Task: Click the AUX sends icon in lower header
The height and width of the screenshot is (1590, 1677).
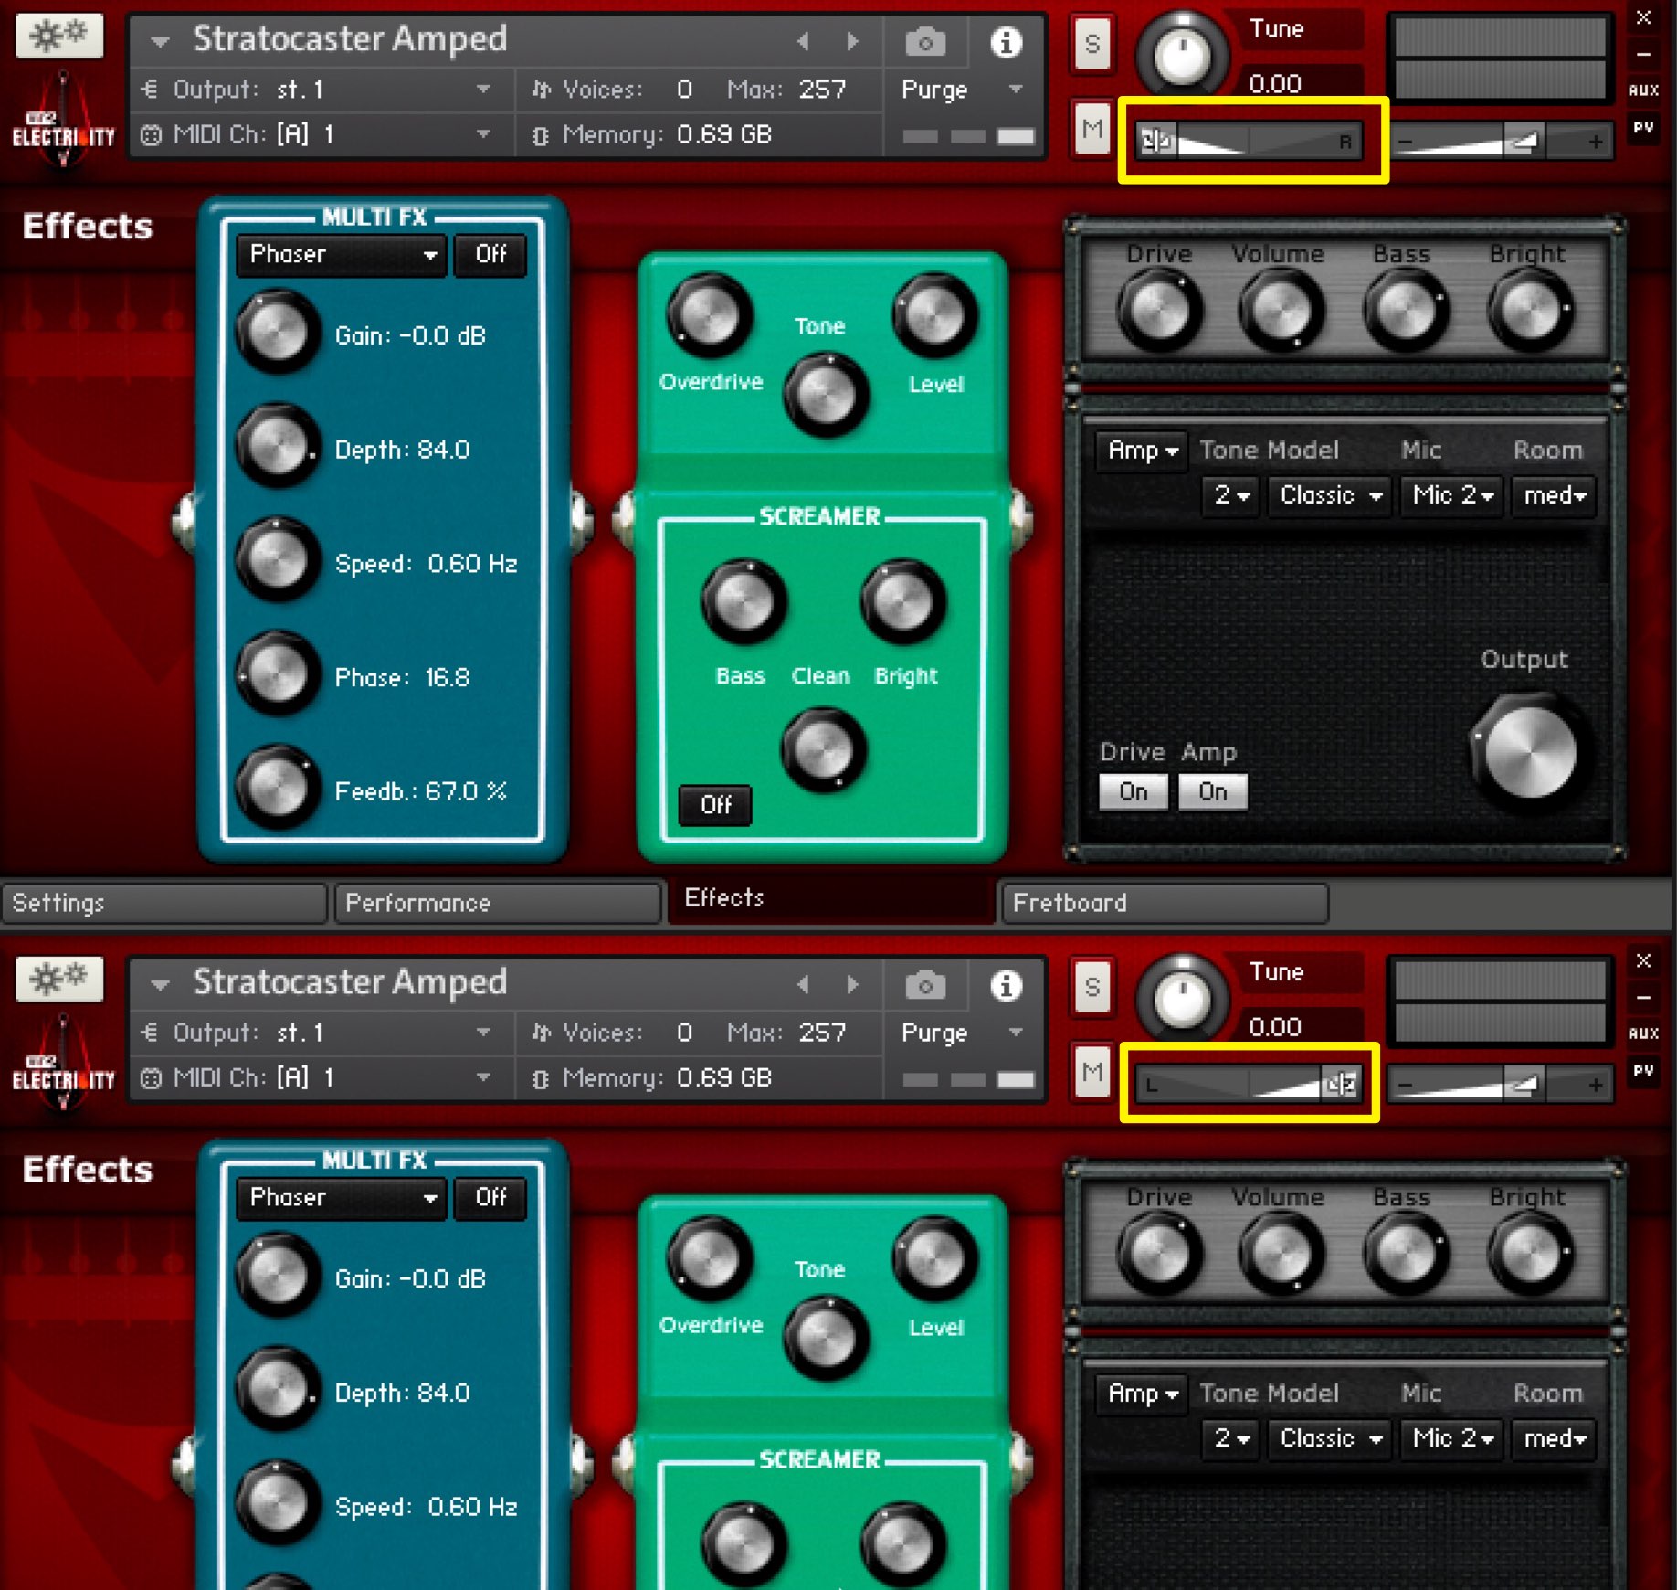Action: pos(1643,1033)
